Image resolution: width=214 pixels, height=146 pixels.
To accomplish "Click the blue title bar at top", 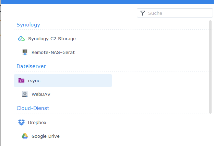I will click(x=107, y=2).
